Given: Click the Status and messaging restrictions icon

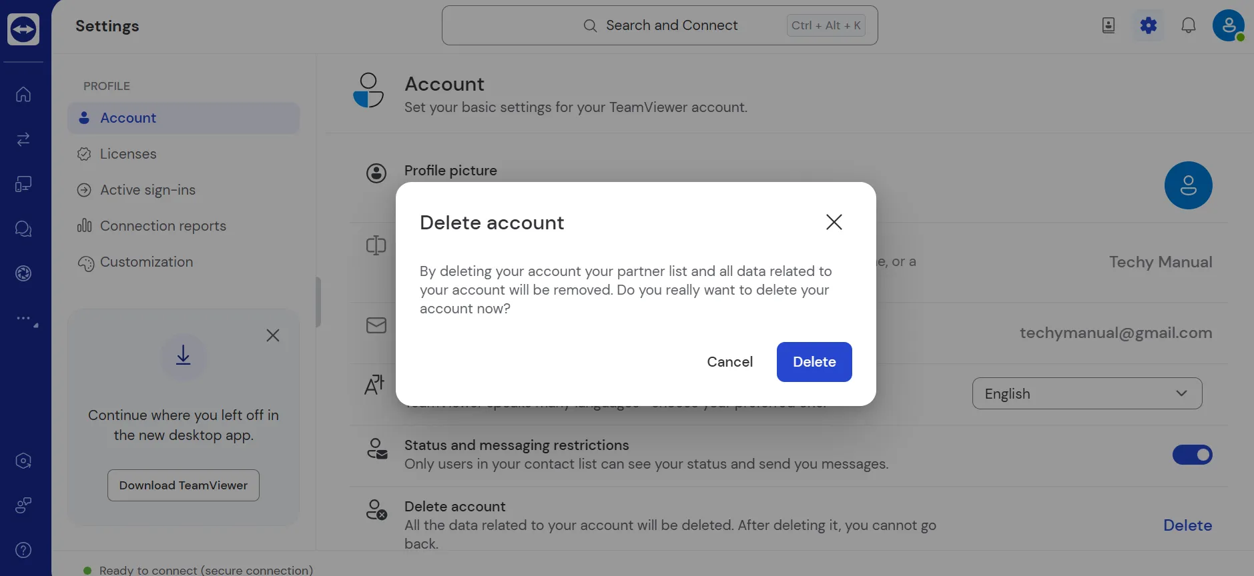Looking at the screenshot, I should pyautogui.click(x=377, y=449).
